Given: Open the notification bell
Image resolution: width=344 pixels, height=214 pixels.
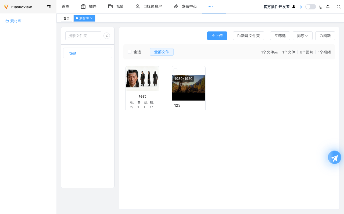Looking at the screenshot, I should (328, 7).
